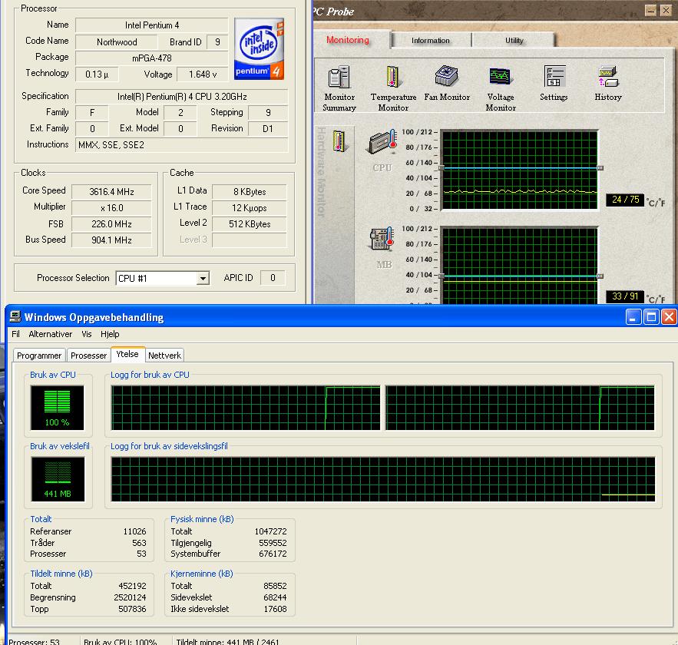The width and height of the screenshot is (678, 645).
Task: Open Settings icon in PC Probe
Action: point(554,84)
